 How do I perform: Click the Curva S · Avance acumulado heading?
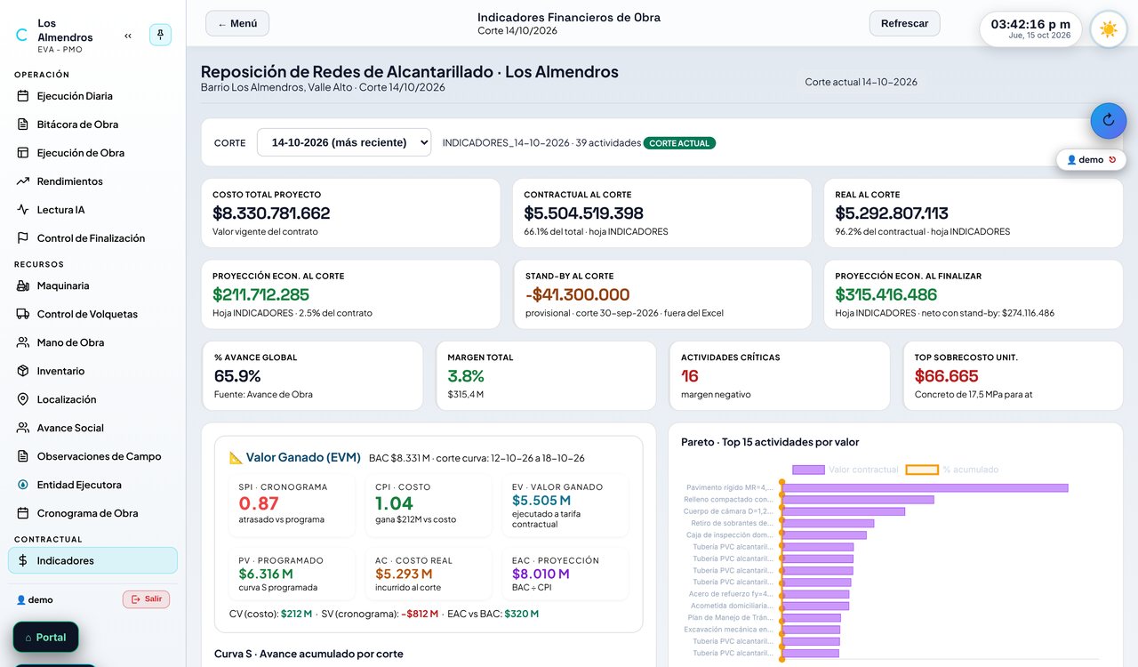click(309, 654)
